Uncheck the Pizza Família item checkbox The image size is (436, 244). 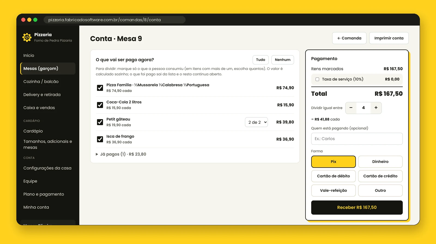(100, 88)
